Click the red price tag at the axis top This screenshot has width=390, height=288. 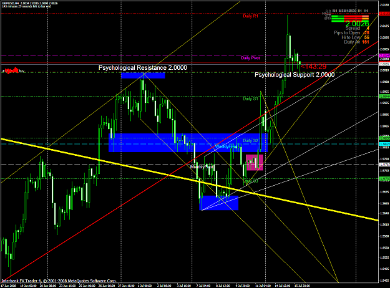click(384, 14)
